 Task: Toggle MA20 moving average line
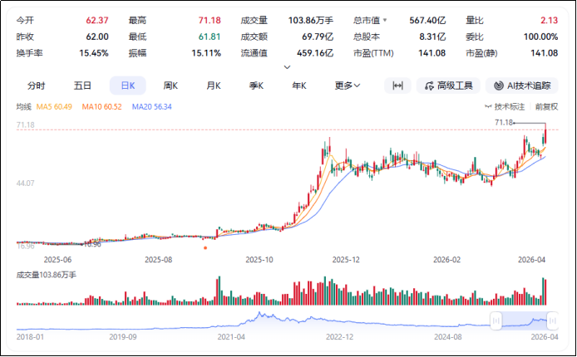coord(151,106)
